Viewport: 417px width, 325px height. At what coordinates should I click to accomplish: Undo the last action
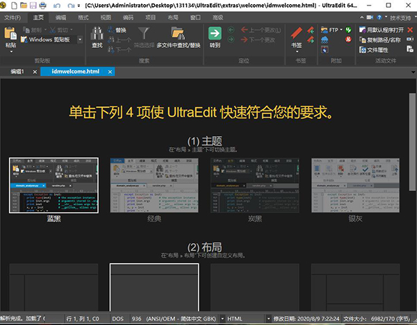tap(57, 6)
